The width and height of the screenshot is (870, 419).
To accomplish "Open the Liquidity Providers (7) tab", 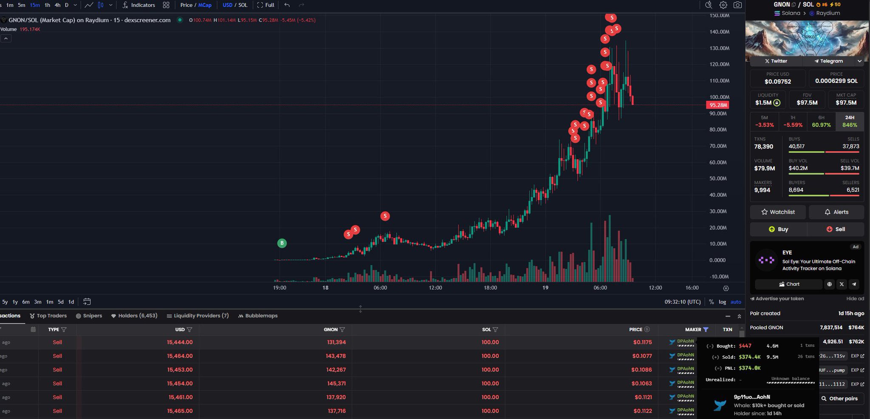I will point(198,316).
